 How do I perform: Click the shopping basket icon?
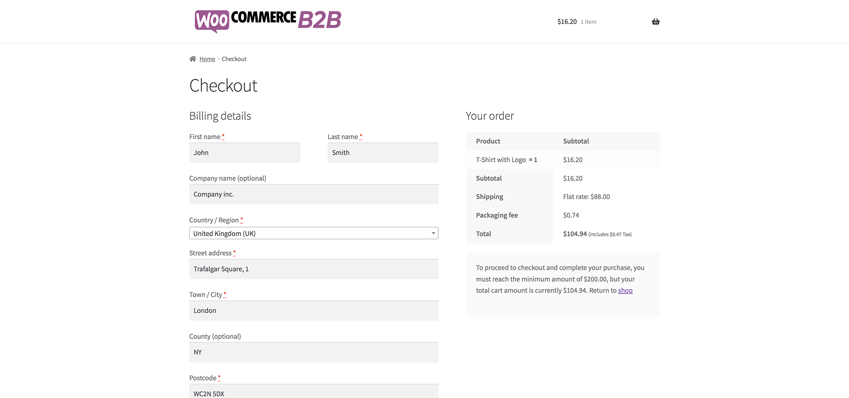point(655,22)
